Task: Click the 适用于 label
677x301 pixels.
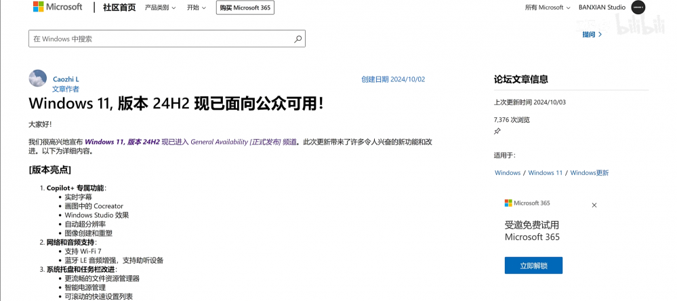Action: (504, 155)
